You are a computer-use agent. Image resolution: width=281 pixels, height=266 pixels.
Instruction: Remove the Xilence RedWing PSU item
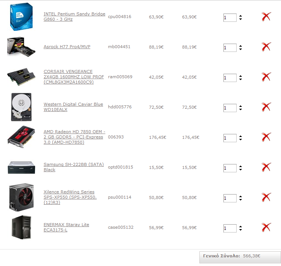266,198
